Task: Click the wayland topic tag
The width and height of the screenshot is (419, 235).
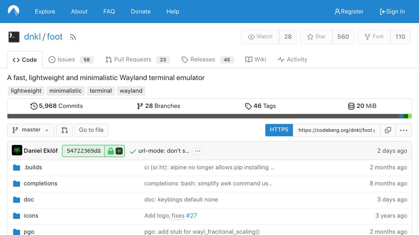Action: coord(131,91)
